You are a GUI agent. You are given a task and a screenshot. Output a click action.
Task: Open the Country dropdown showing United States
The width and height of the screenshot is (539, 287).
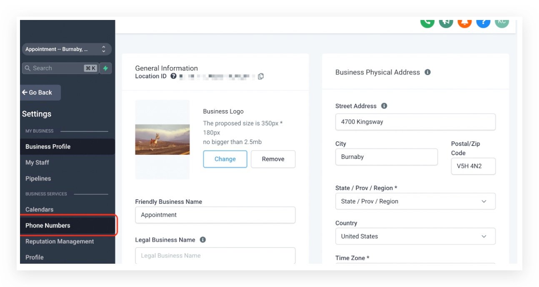415,236
